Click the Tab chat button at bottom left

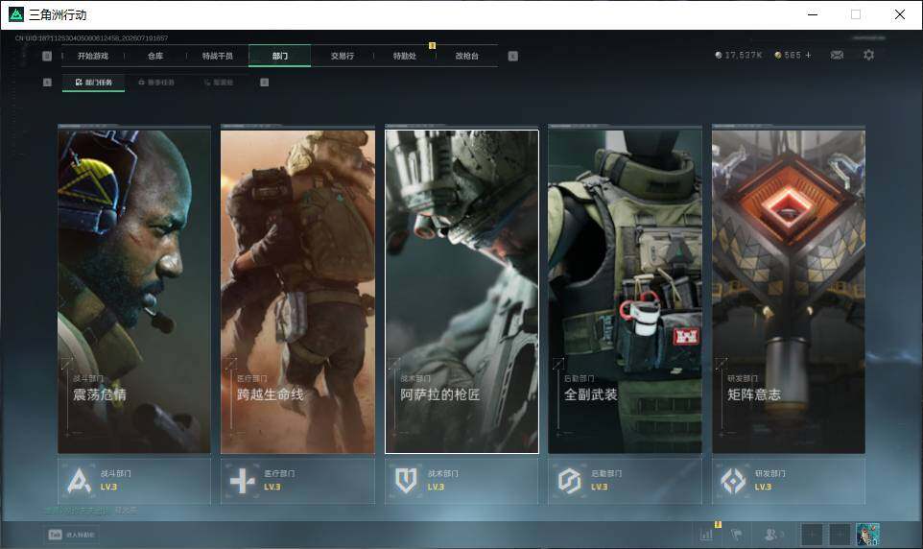coord(71,535)
